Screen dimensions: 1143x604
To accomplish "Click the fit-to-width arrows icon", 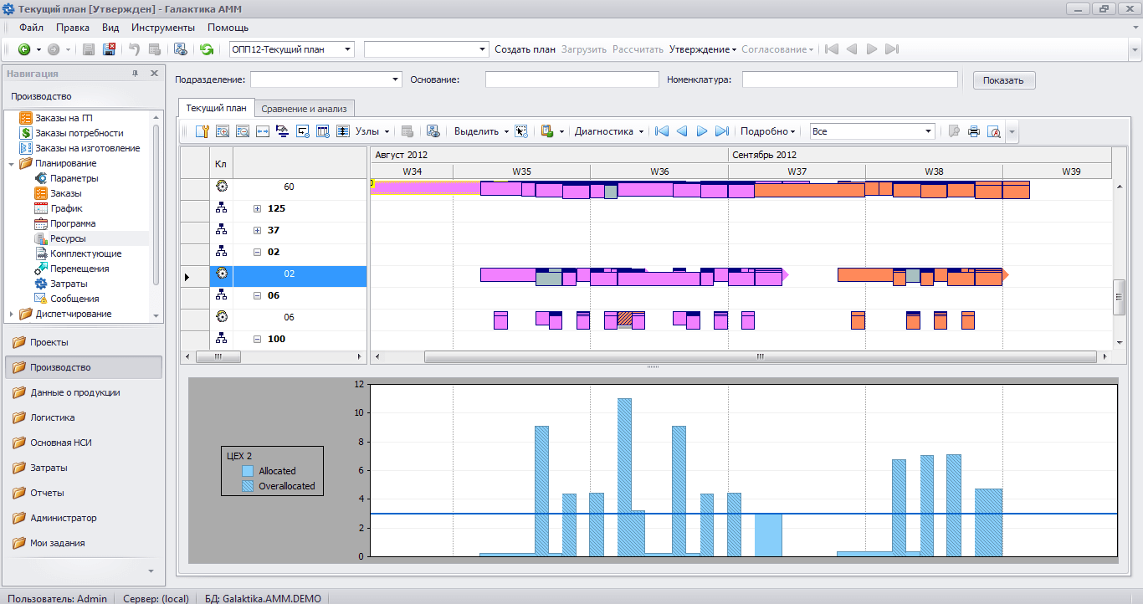I will click(263, 131).
